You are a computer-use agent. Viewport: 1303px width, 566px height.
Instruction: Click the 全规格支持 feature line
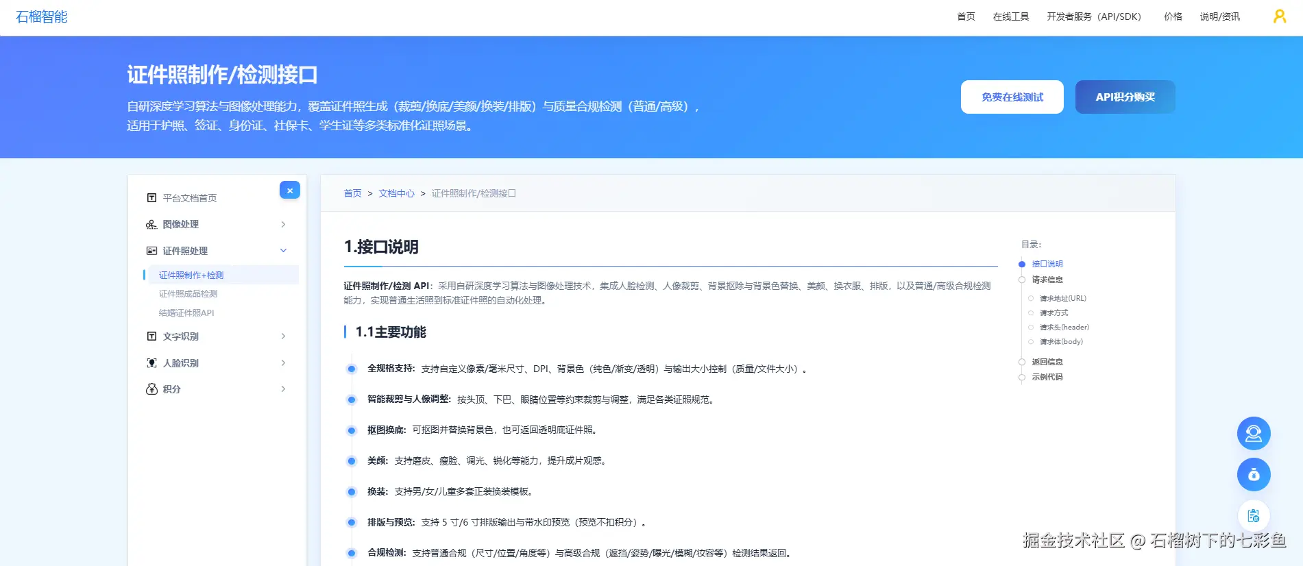pyautogui.click(x=587, y=369)
